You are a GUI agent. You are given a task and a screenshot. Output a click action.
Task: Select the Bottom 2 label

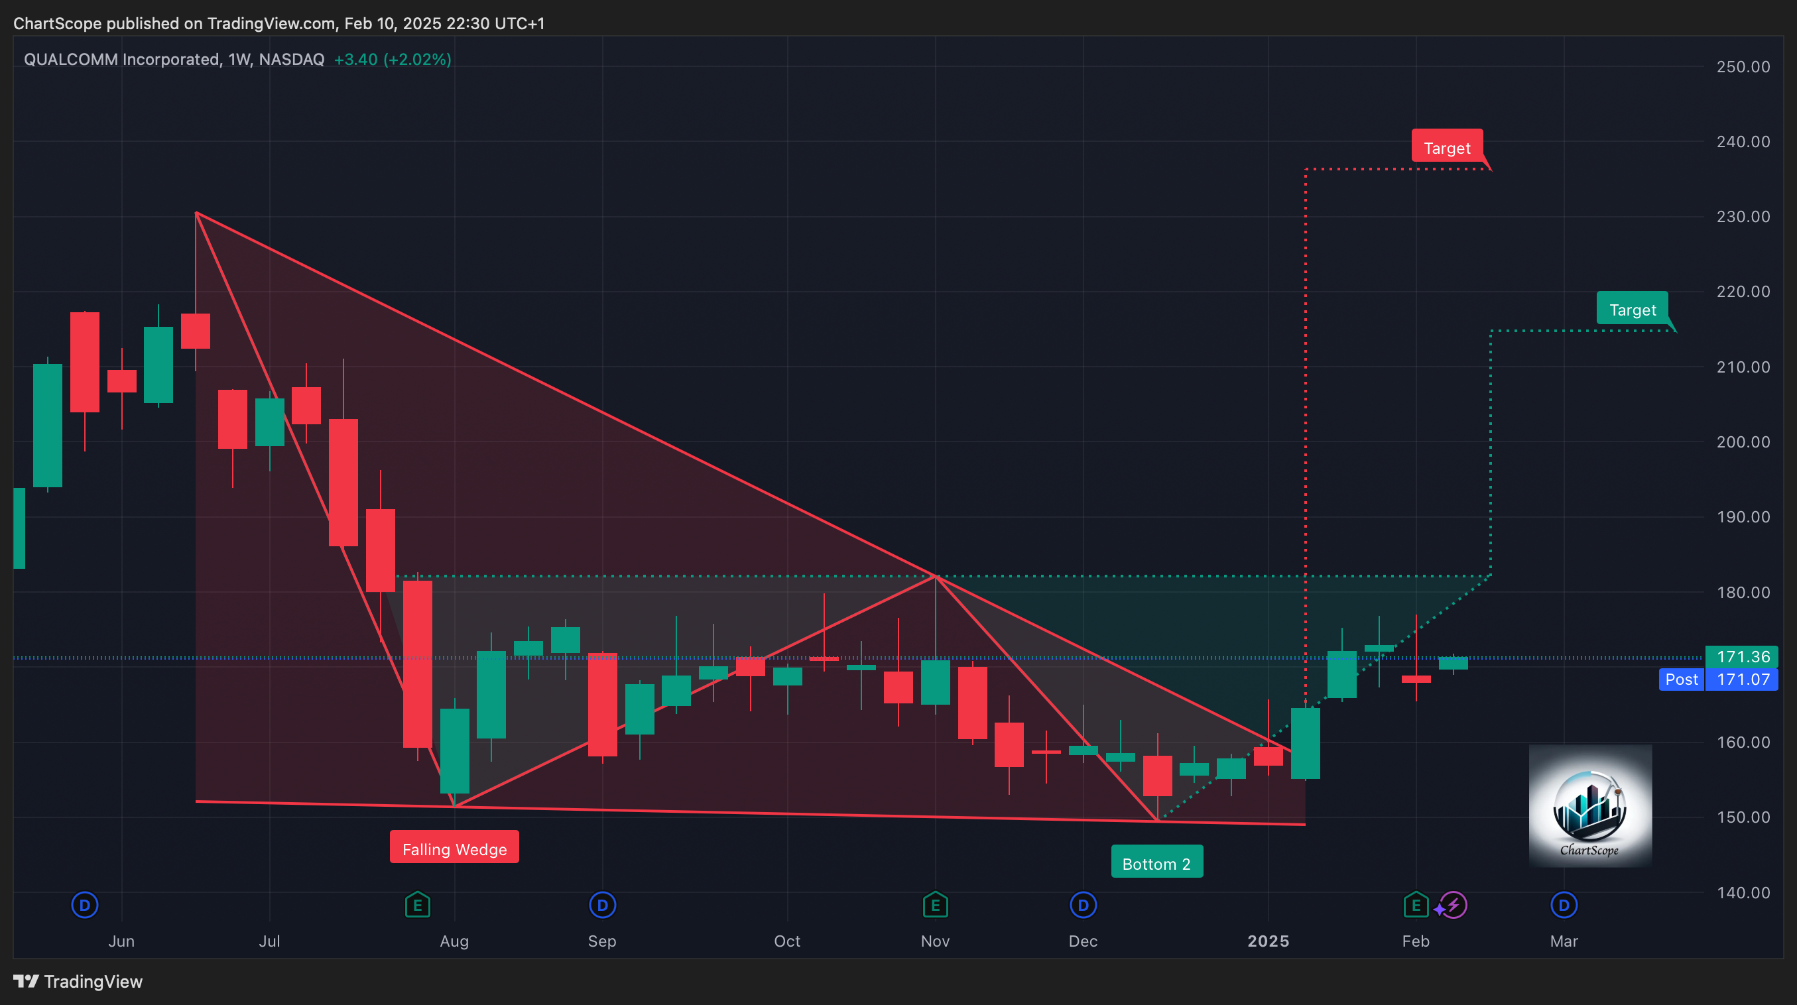[x=1156, y=862]
